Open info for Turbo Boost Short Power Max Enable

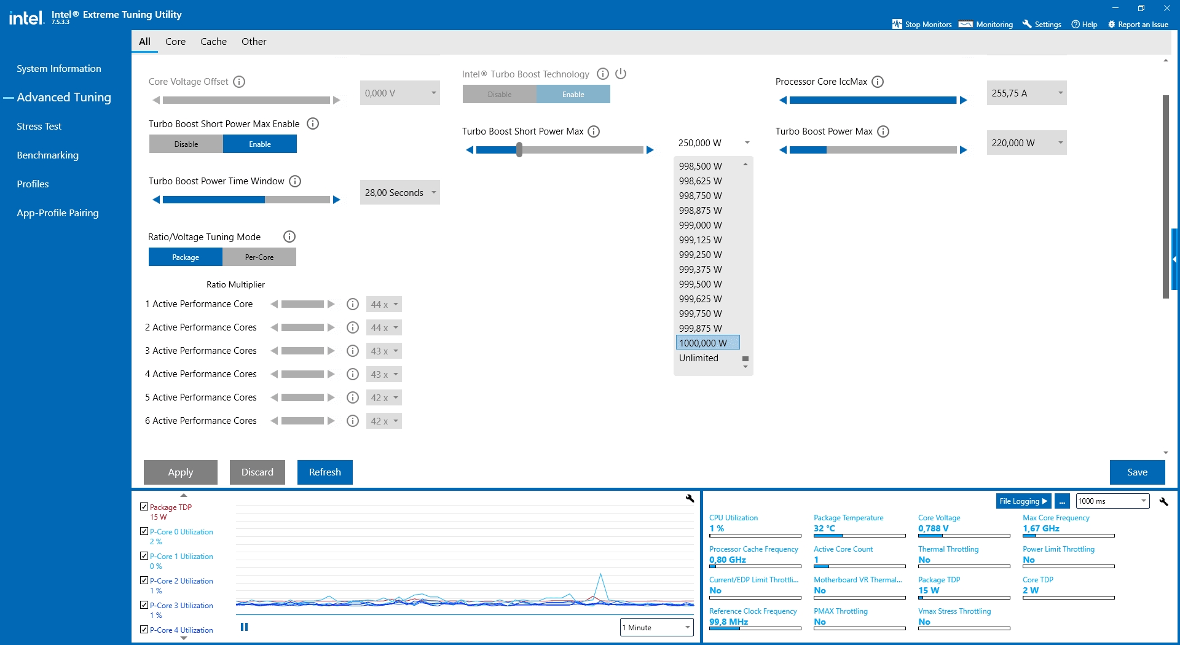pyautogui.click(x=313, y=124)
